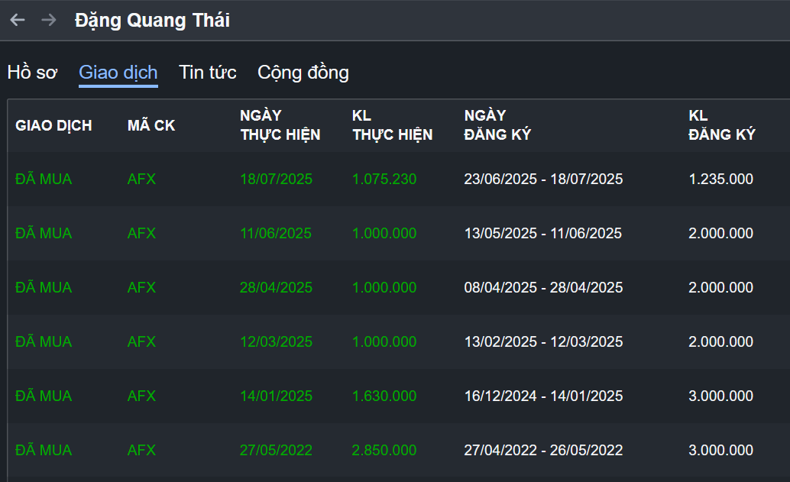Click the range 27/04/2022 - 26/05/2022

(544, 450)
